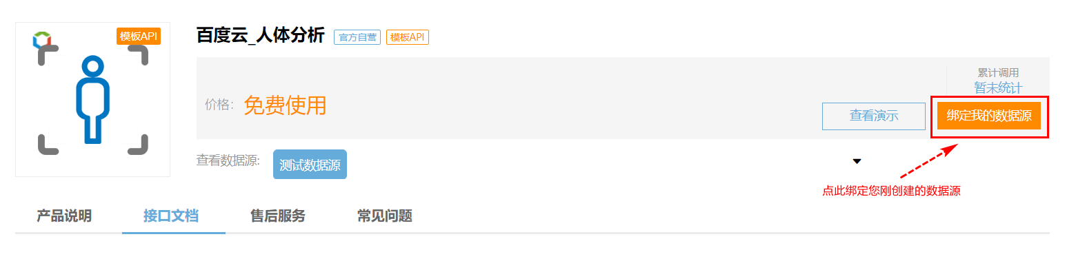
Task: Open the 售后服务 tab
Action: tap(278, 216)
